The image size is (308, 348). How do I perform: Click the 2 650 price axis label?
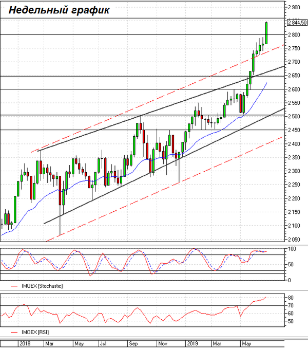tap(294, 76)
